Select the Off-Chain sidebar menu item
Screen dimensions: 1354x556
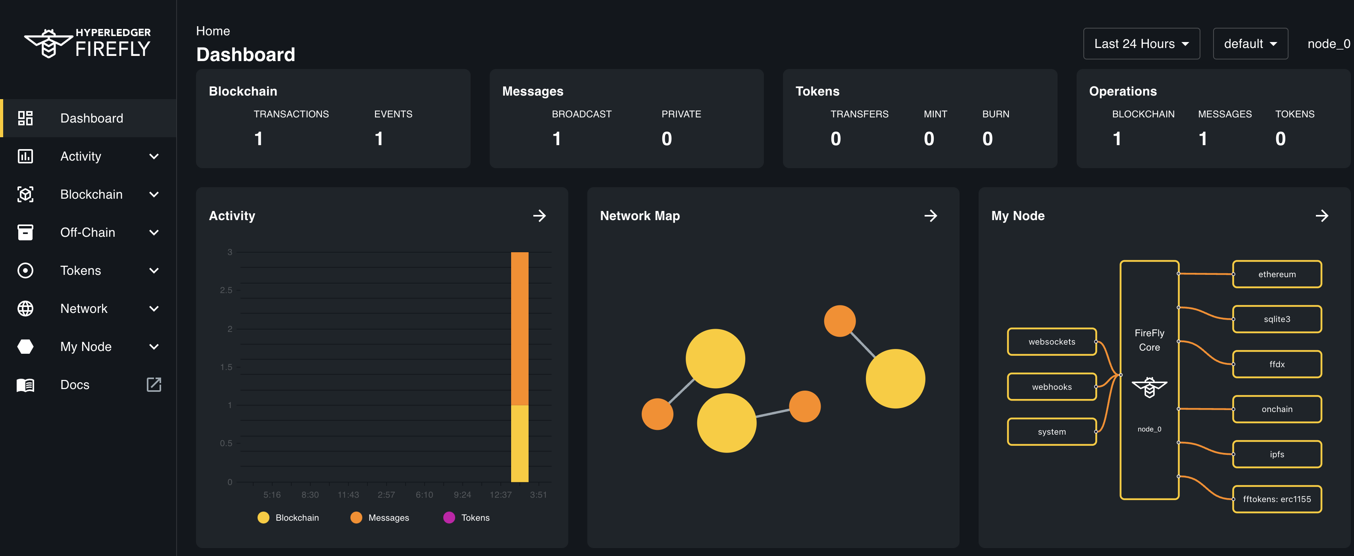click(87, 232)
